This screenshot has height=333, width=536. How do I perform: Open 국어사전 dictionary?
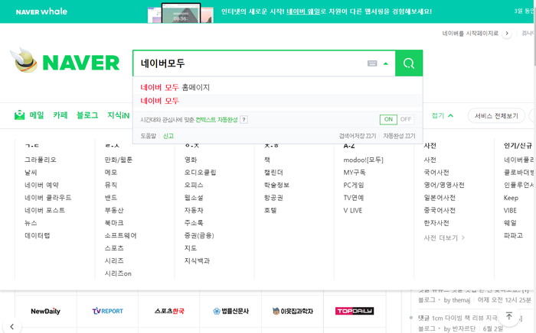[436, 173]
